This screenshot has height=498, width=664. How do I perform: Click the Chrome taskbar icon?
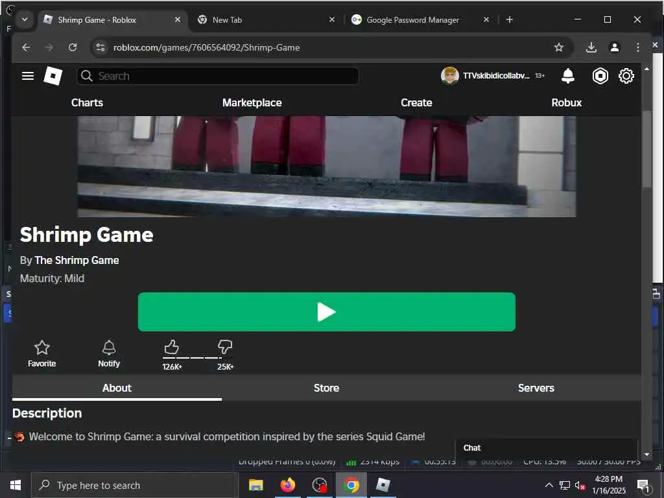coord(351,485)
